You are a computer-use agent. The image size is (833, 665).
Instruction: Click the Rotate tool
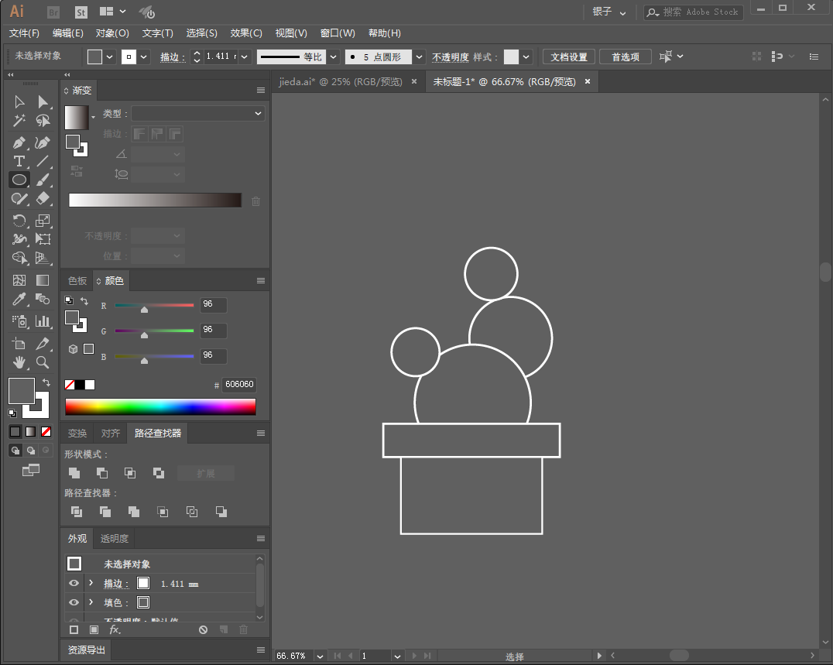click(x=19, y=221)
